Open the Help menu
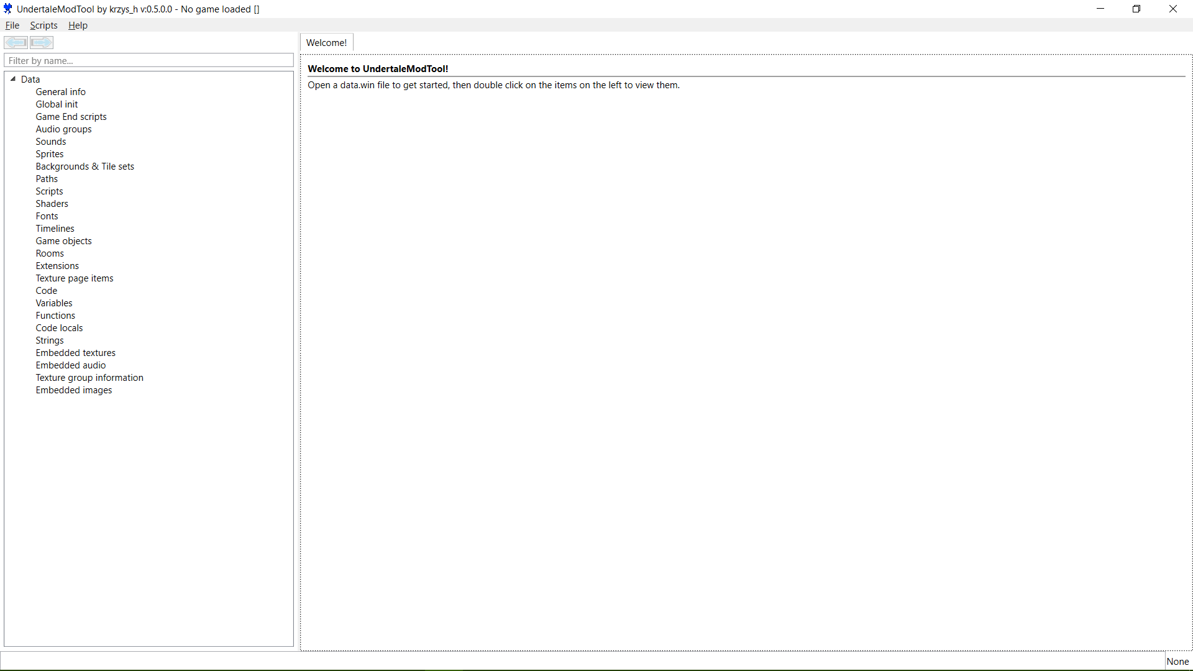Image resolution: width=1193 pixels, height=671 pixels. point(78,25)
